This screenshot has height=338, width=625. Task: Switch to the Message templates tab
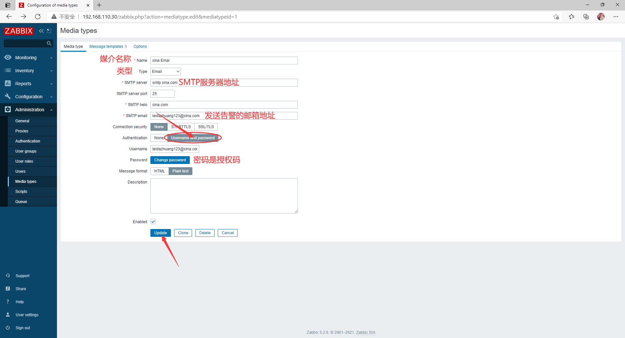pos(108,47)
